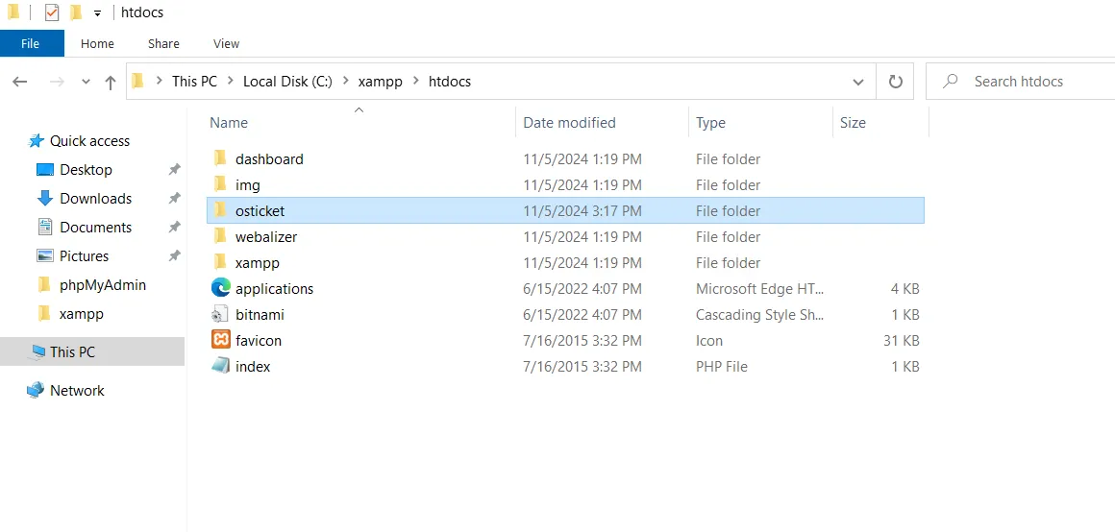Select the webalizer folder name
Viewport: 1115px width, 532px height.
[x=266, y=237]
